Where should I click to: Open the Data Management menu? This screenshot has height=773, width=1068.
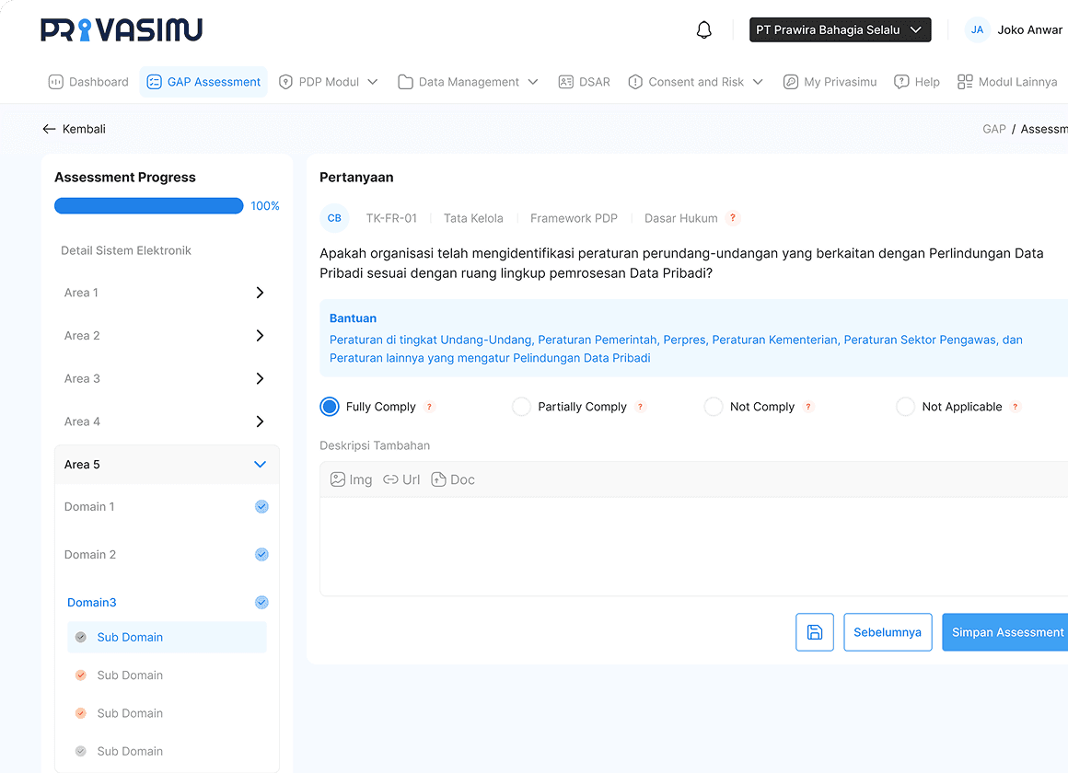(468, 82)
